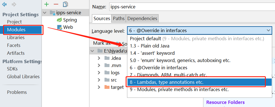This screenshot has width=275, height=107.
Task: Open Project in Project Settings
Action: coord(14,22)
